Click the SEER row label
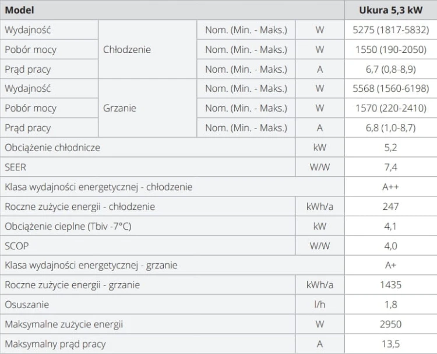This screenshot has width=437, height=354. pyautogui.click(x=15, y=167)
